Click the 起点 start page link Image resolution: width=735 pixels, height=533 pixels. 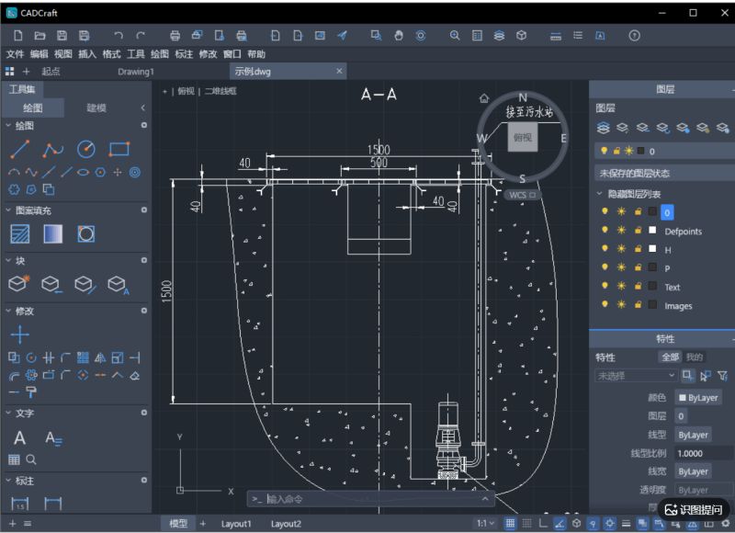[51, 72]
